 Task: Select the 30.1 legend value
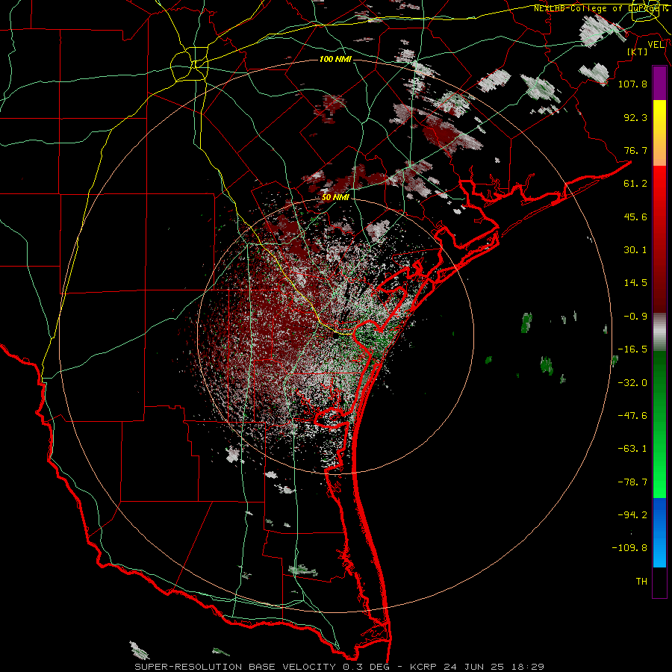point(635,250)
